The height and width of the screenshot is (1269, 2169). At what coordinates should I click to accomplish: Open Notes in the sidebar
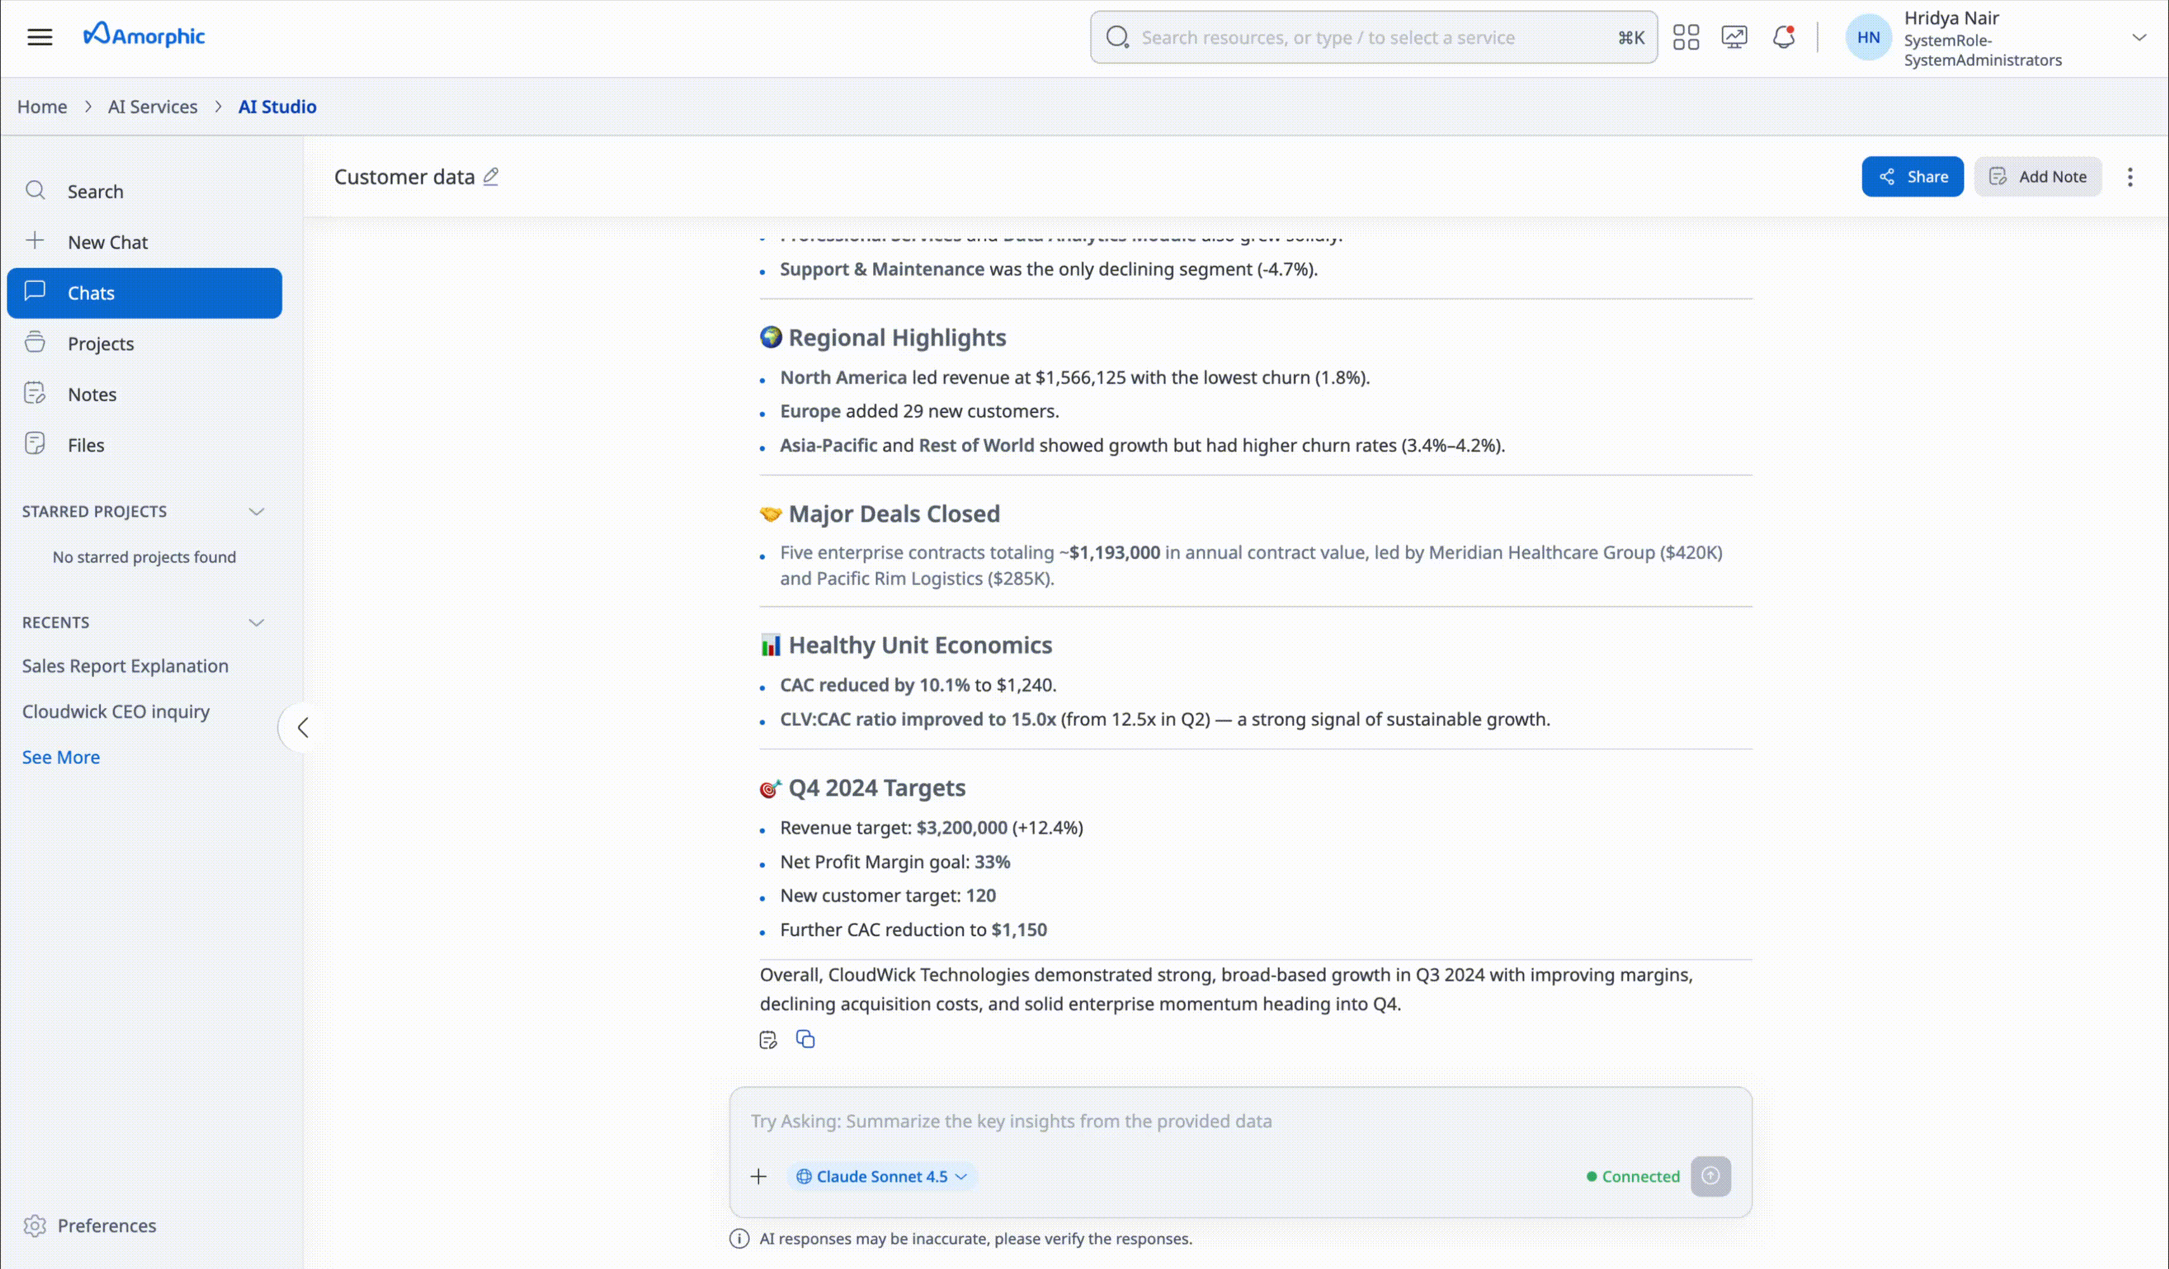(x=145, y=394)
